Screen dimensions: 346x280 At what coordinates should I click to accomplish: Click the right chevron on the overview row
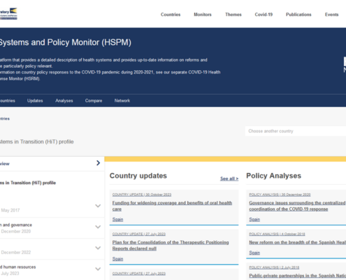[98, 163]
